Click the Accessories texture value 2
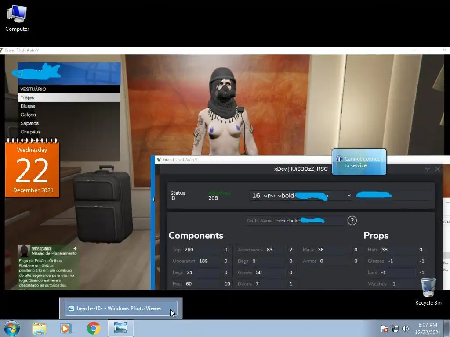 click(291, 250)
